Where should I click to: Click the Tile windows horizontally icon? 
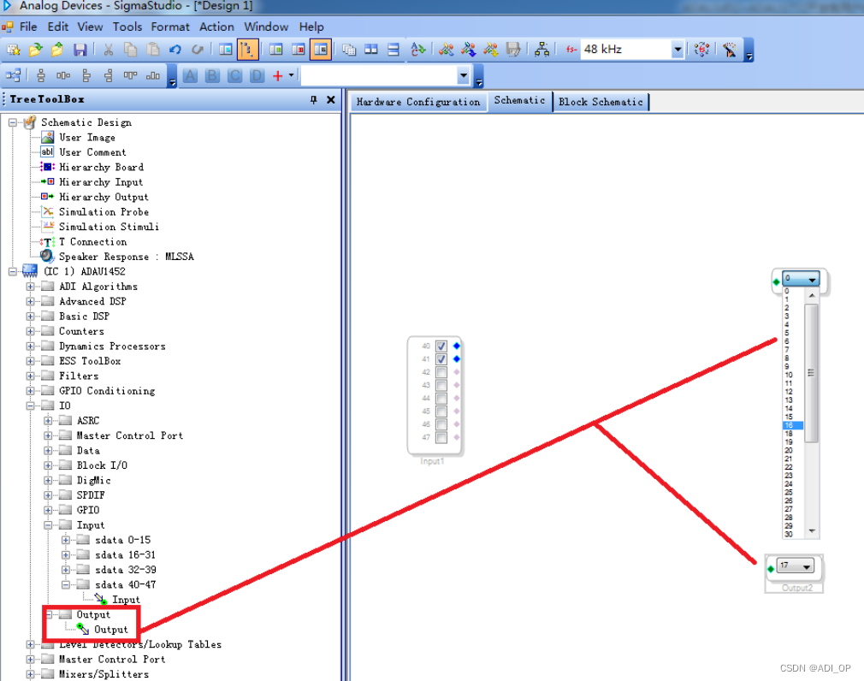pyautogui.click(x=393, y=50)
